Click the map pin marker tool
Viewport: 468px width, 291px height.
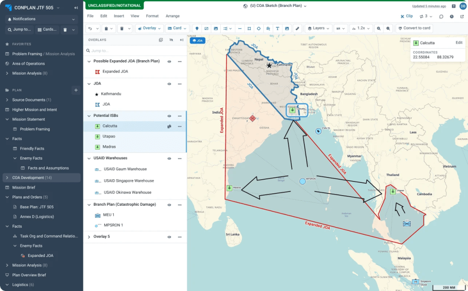tap(197, 28)
